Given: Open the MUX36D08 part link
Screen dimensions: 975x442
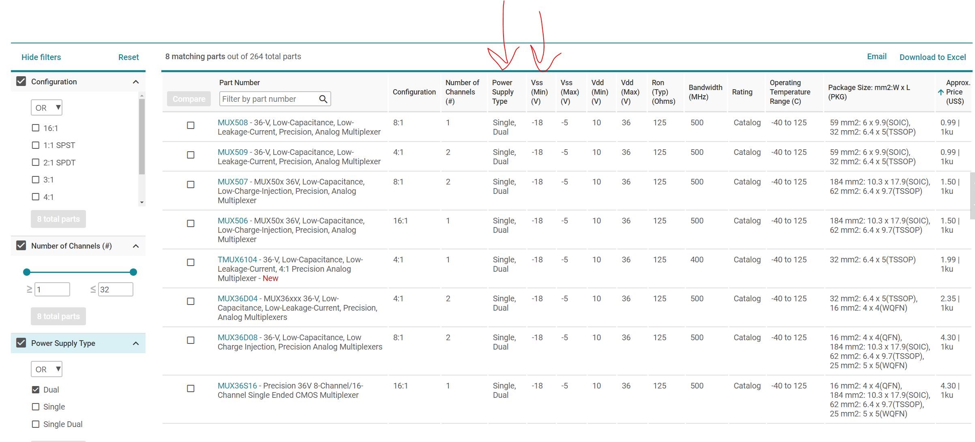Looking at the screenshot, I should point(238,337).
